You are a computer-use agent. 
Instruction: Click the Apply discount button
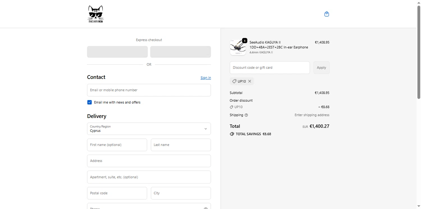click(321, 68)
